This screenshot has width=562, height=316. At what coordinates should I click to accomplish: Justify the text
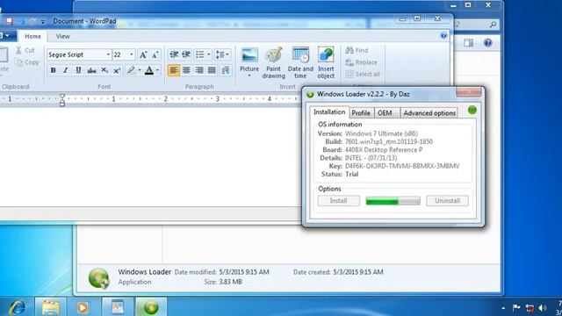pos(212,70)
